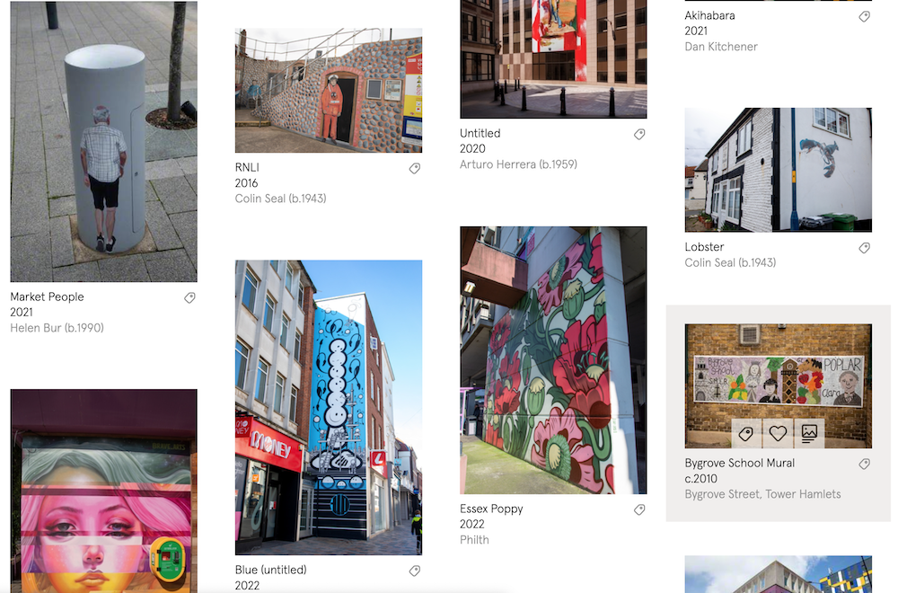Open artist link Helen Bur (b.1990)
898x593 pixels.
point(57,328)
